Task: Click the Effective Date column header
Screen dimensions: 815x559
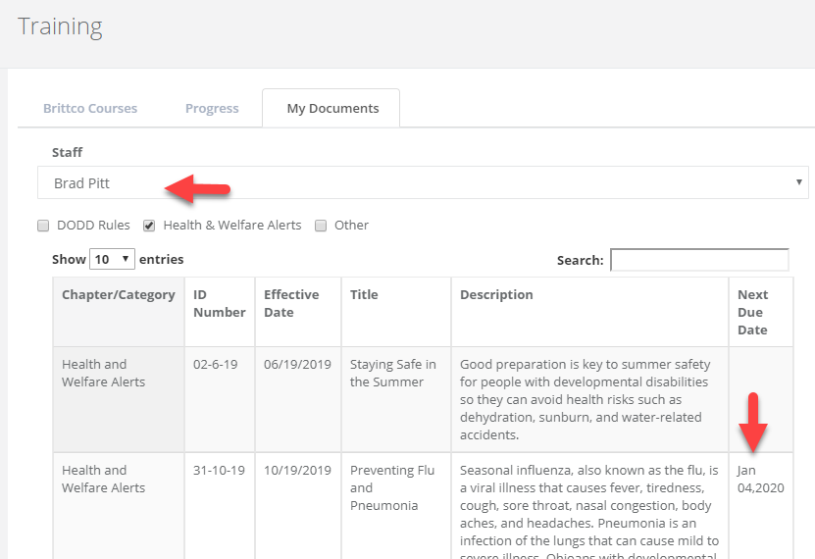Action: 291,303
